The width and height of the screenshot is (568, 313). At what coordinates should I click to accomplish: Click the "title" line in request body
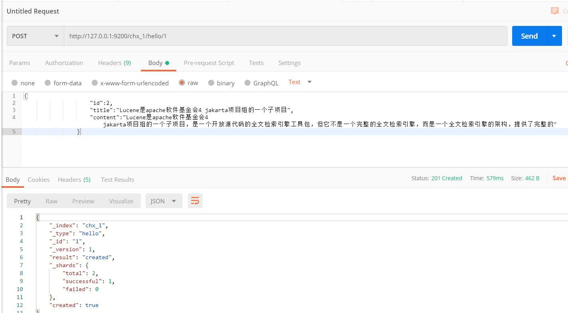[x=192, y=110]
